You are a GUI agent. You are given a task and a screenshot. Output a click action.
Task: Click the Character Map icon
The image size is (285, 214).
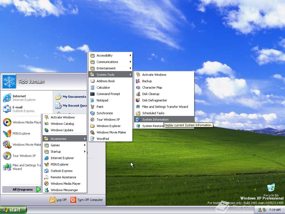tap(138, 87)
